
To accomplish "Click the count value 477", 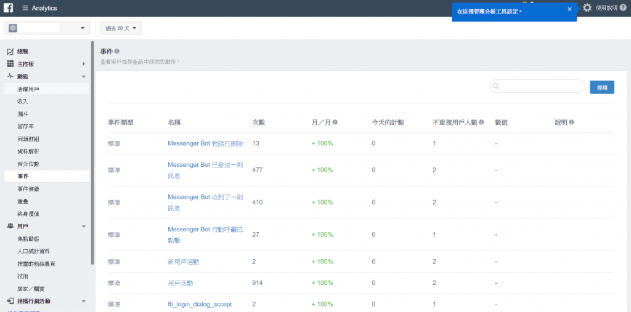I will point(257,170).
